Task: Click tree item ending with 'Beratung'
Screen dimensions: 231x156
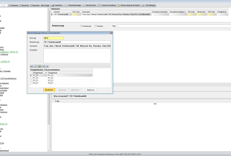Action: pyautogui.click(x=4, y=105)
